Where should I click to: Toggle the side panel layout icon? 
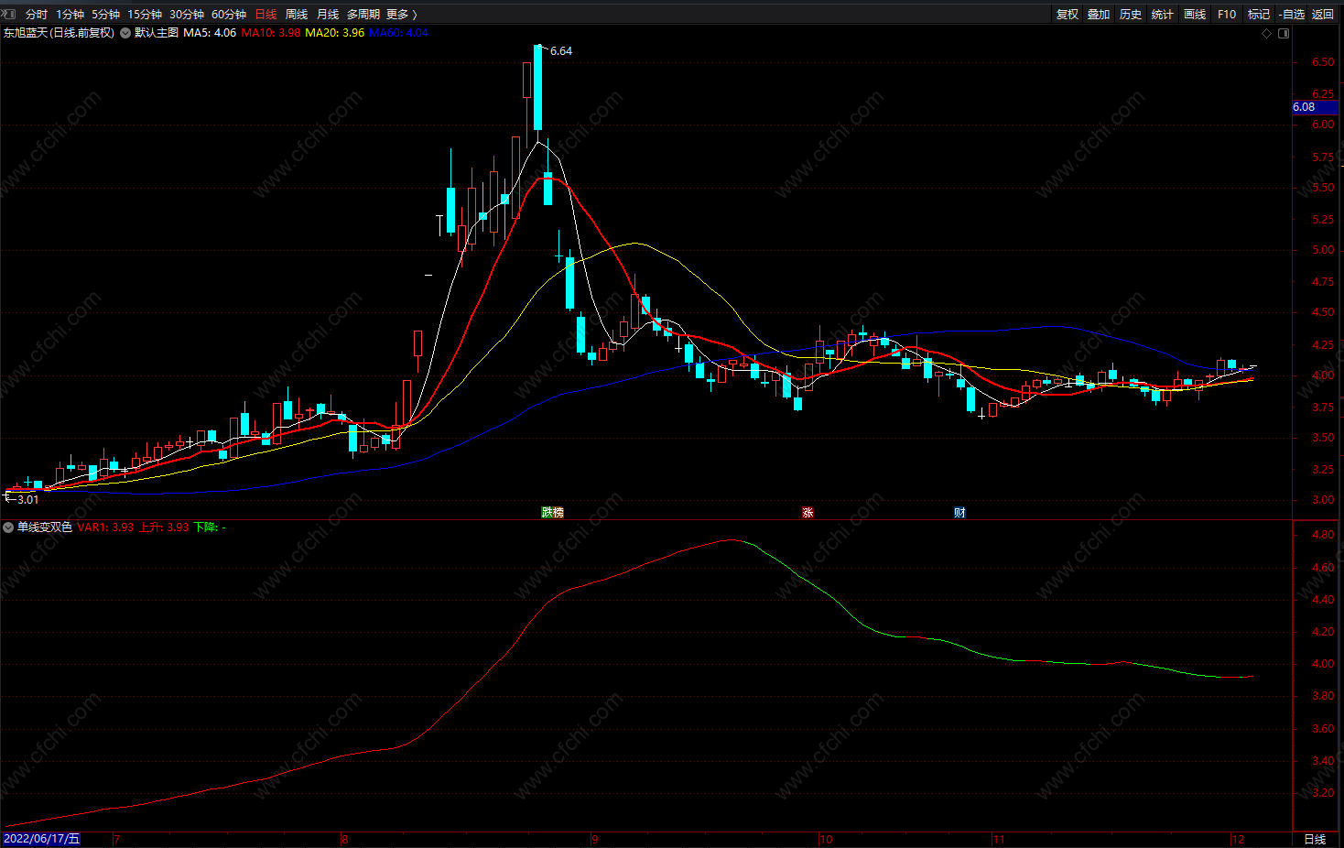point(1284,33)
